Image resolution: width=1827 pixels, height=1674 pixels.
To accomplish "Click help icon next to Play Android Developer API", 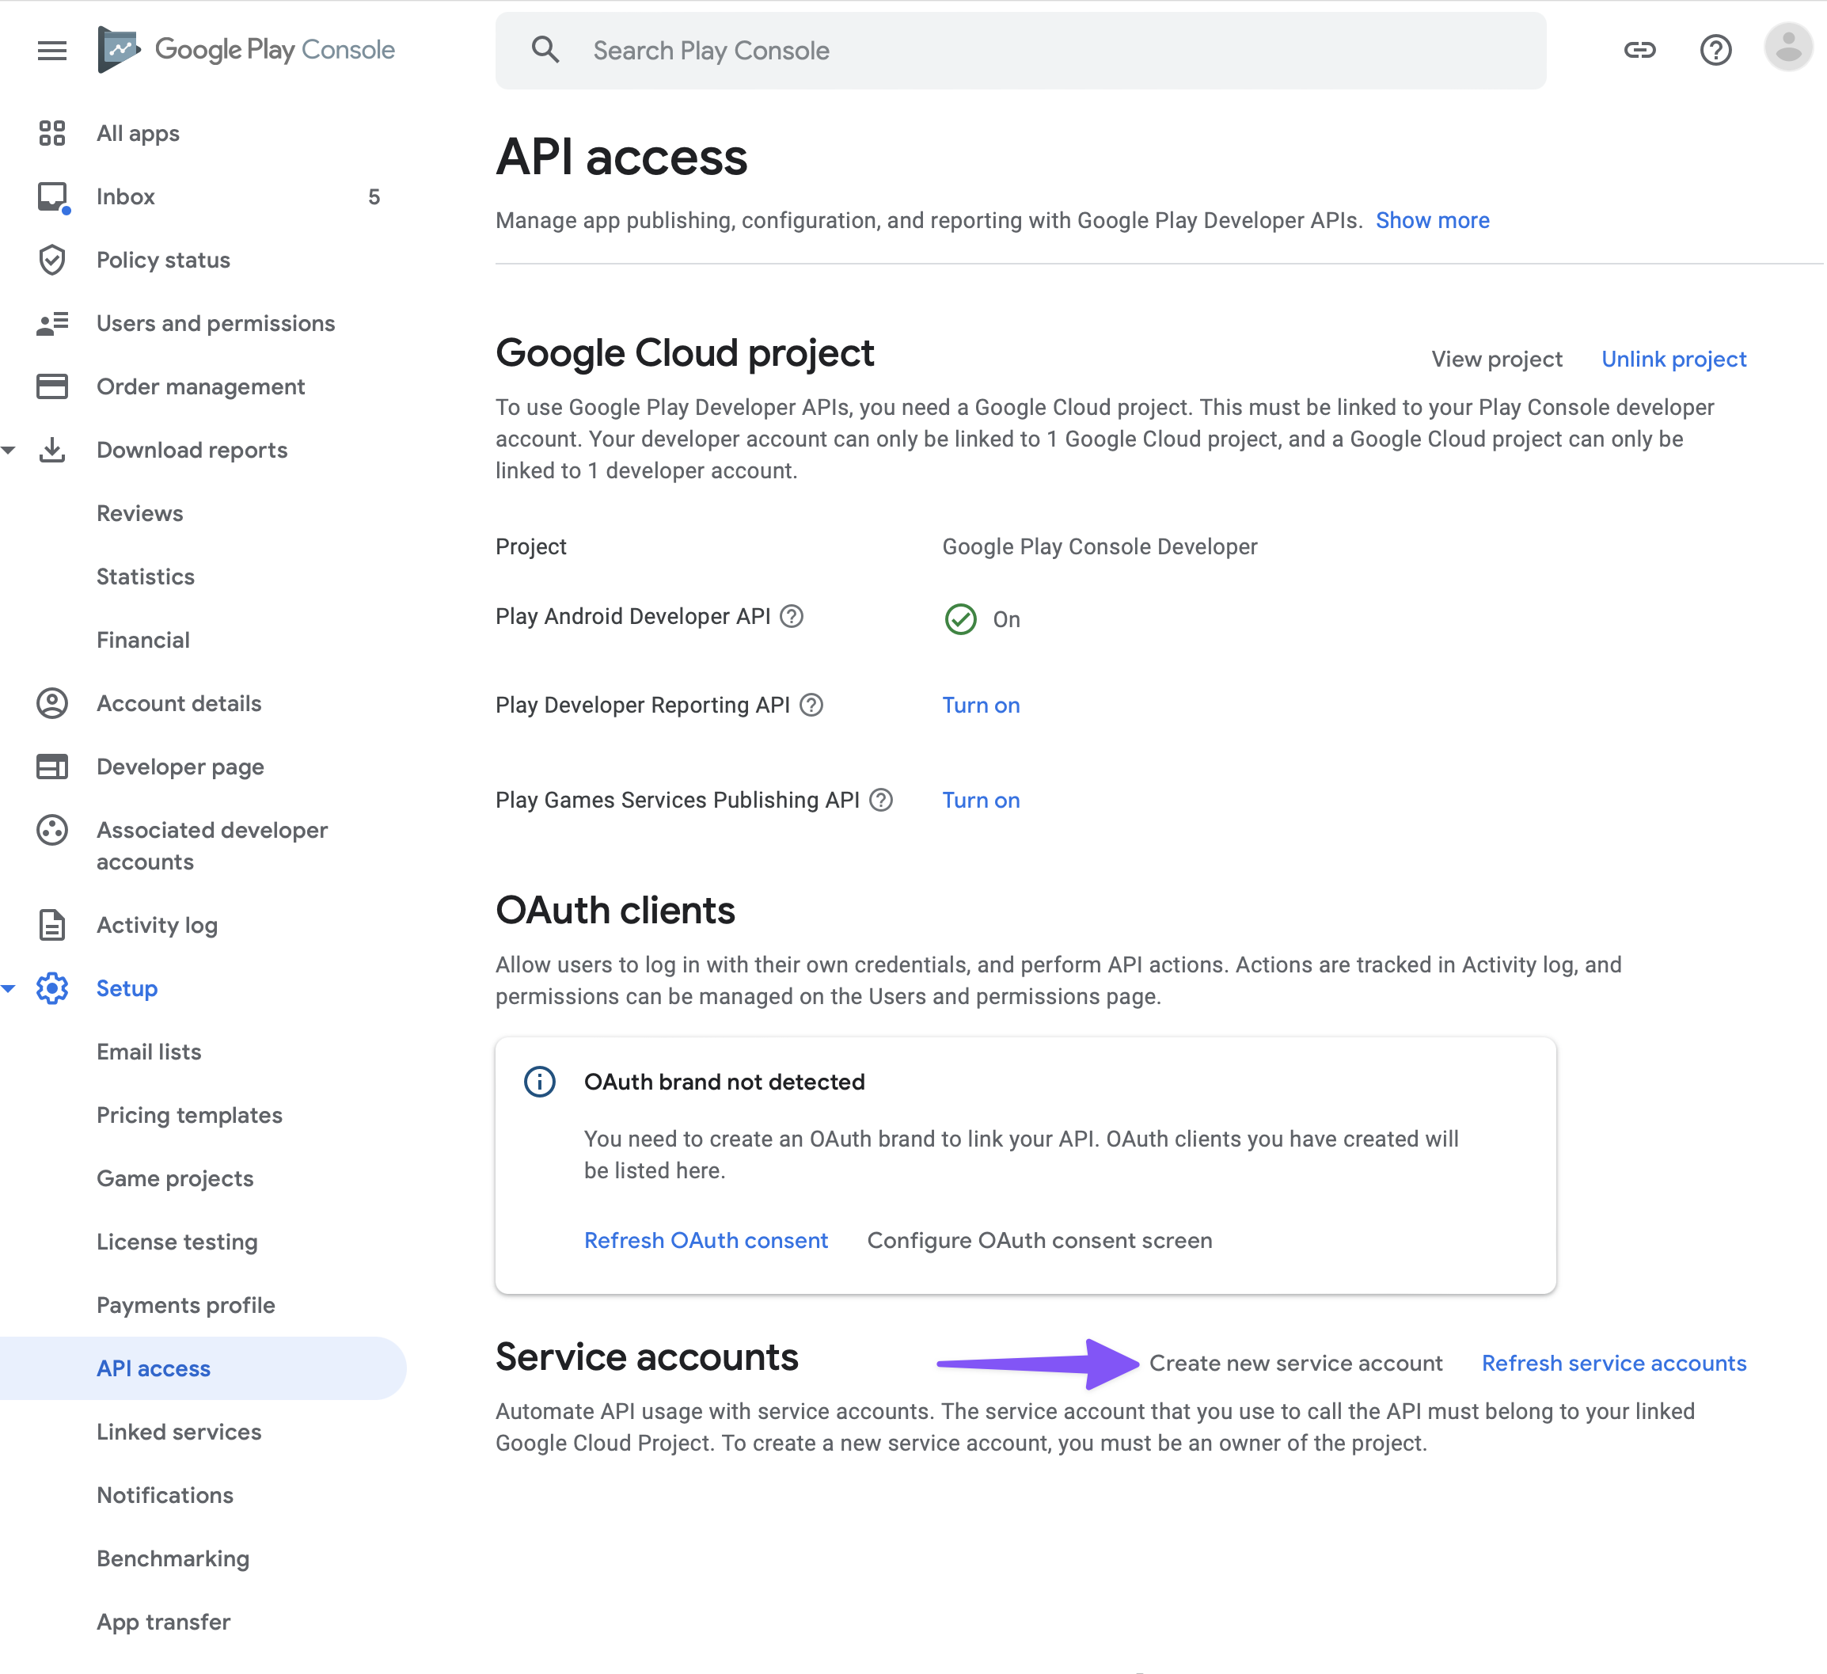I will pos(792,616).
